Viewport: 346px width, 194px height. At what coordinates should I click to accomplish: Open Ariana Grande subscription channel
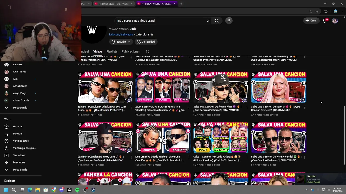(21, 101)
